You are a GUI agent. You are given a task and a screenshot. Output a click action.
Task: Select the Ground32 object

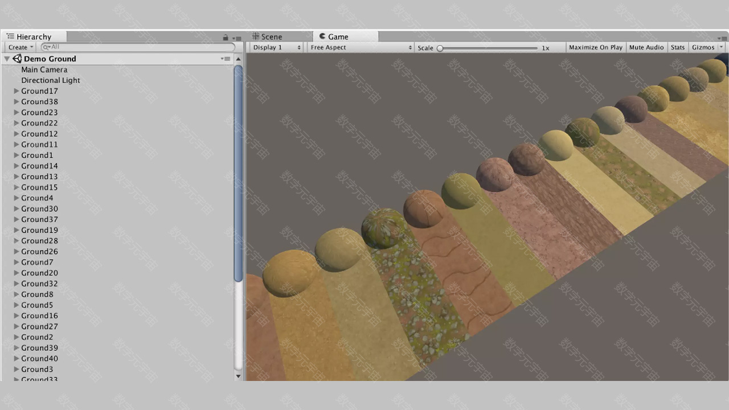[x=39, y=284]
